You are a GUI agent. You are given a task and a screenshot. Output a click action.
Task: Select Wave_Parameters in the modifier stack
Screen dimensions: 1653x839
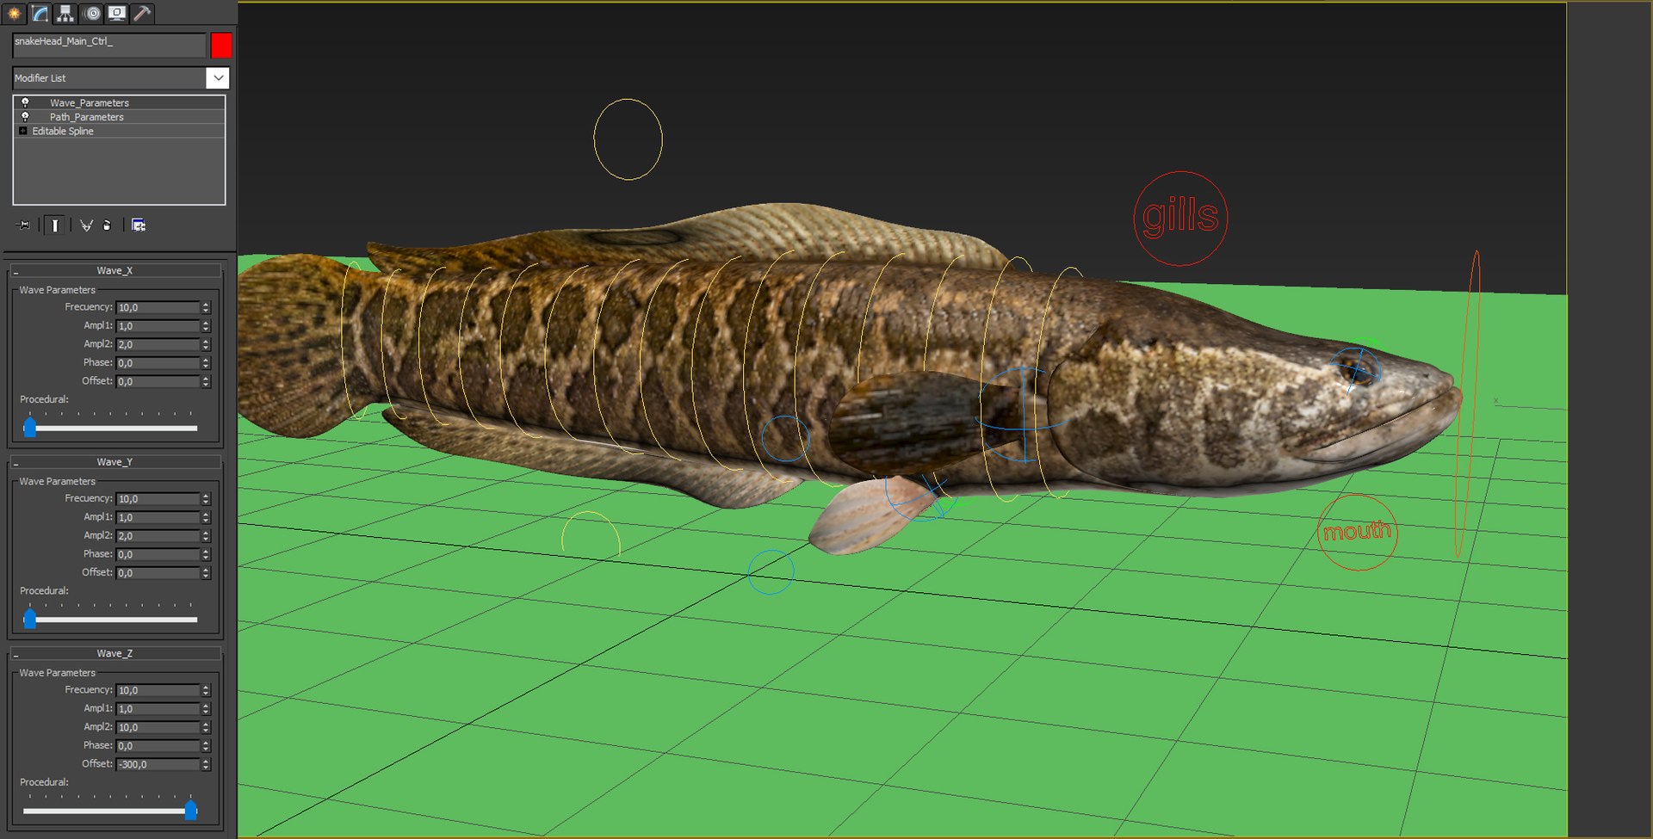click(x=90, y=102)
